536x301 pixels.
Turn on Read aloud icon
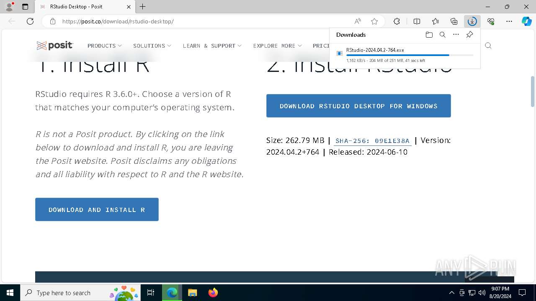pos(358,21)
